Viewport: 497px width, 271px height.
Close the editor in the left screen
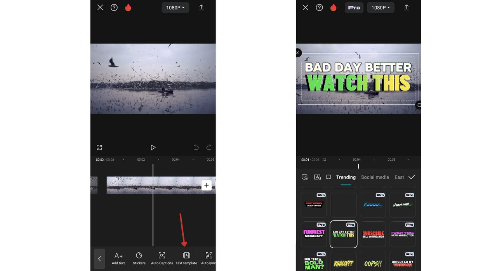pyautogui.click(x=100, y=7)
